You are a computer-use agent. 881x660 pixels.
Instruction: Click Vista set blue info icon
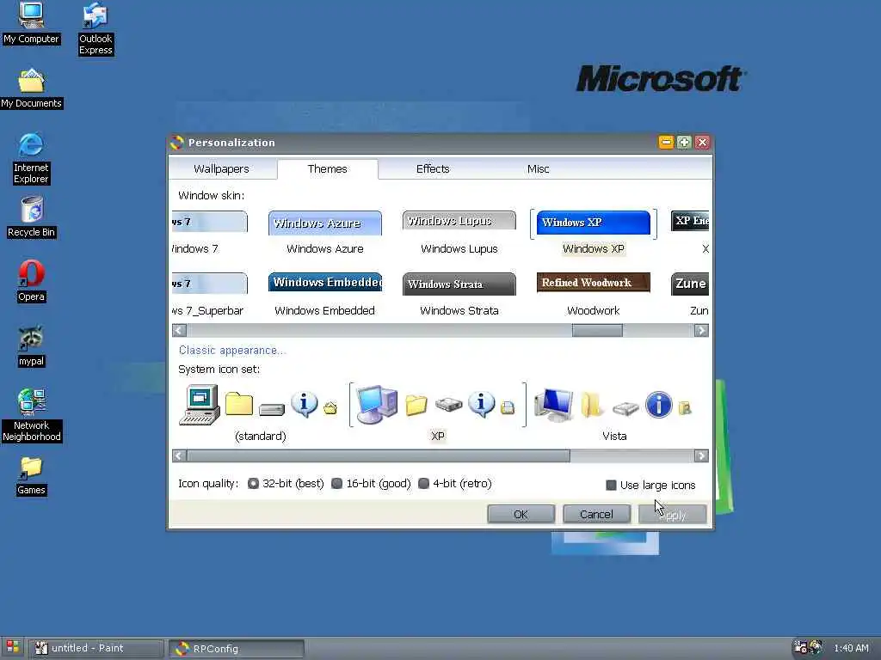coord(658,405)
